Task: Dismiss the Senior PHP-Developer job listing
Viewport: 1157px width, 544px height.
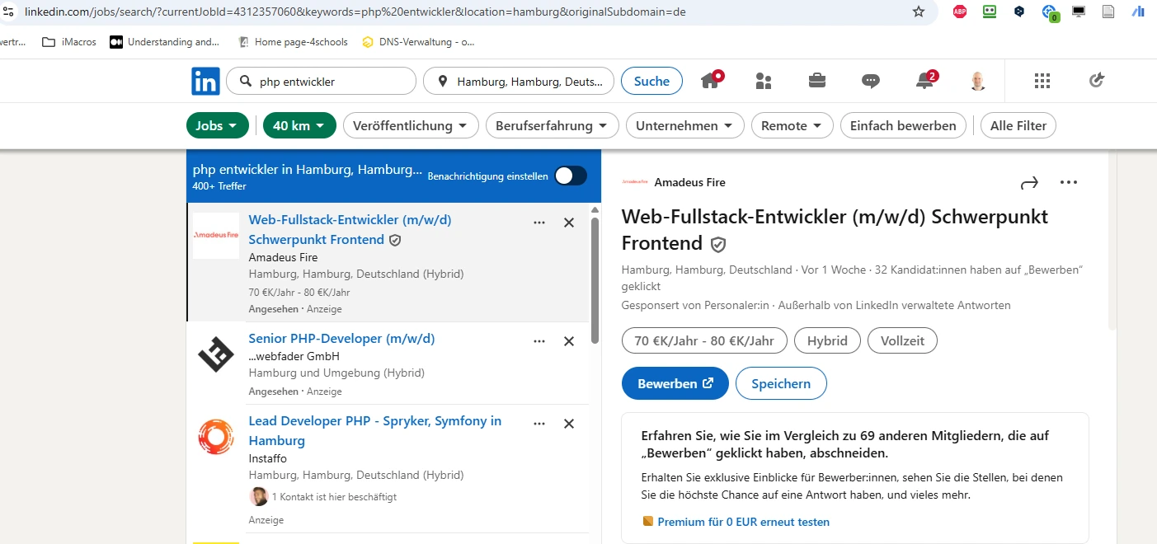Action: [569, 341]
